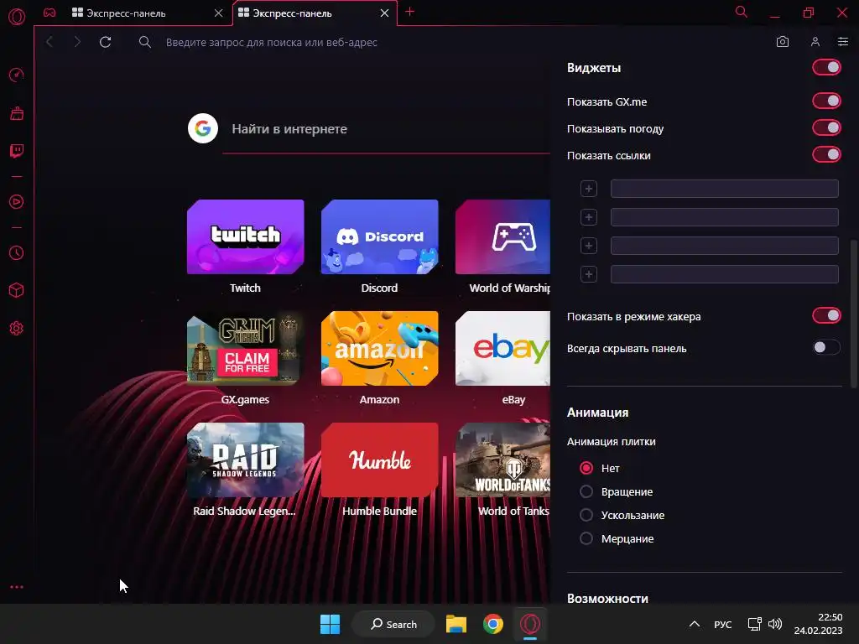
Task: Take a snapshot with camera icon
Action: click(783, 42)
